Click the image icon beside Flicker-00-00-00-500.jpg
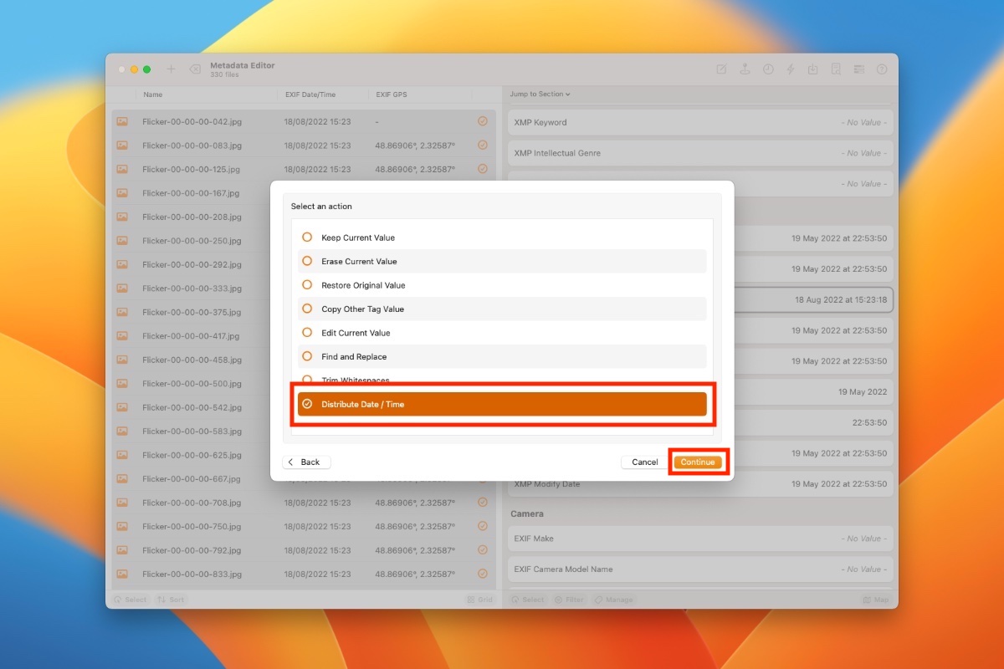Screen dimensions: 1004x669 122,384
